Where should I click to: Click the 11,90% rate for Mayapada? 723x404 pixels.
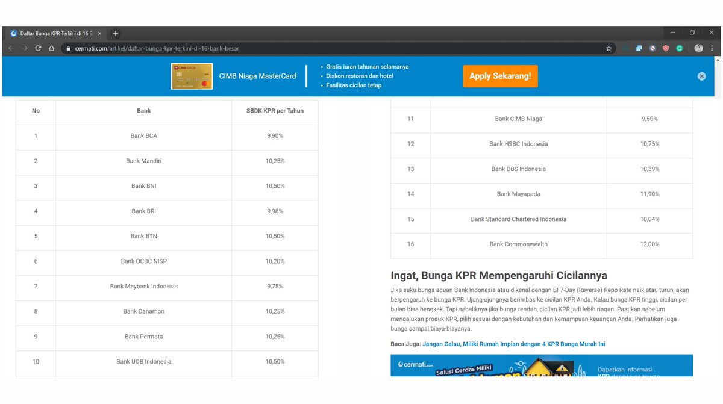tap(649, 194)
